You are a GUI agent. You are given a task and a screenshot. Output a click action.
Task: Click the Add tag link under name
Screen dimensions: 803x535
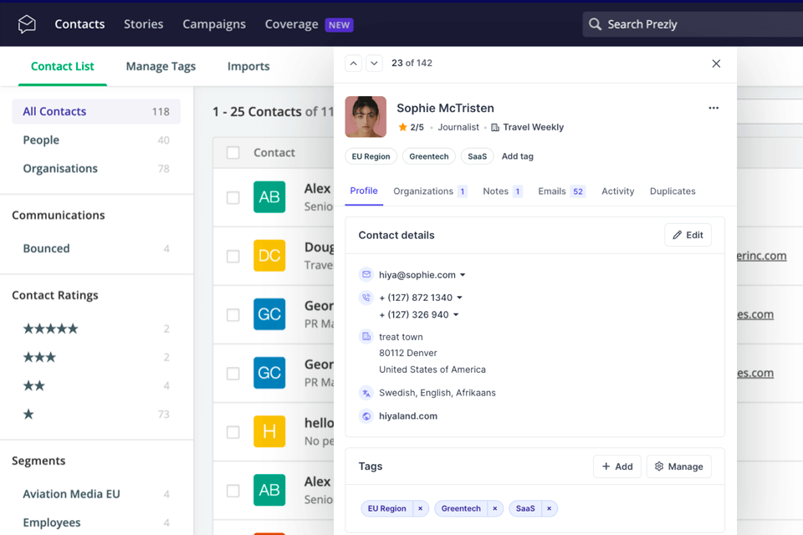[517, 156]
